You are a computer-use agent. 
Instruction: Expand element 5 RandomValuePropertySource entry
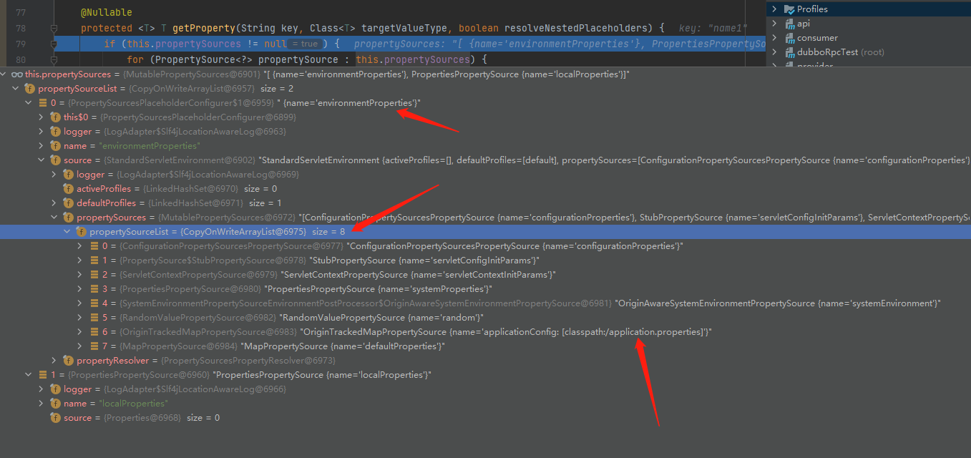click(x=81, y=318)
